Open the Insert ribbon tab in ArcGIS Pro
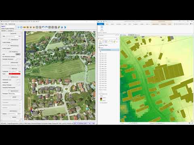 [x=112, y=24]
